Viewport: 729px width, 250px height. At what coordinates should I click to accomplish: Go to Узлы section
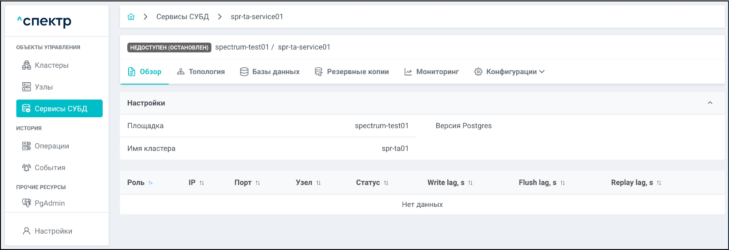click(x=44, y=87)
